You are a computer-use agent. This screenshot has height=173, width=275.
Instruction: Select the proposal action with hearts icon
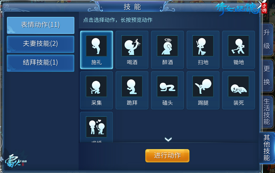click(x=96, y=127)
